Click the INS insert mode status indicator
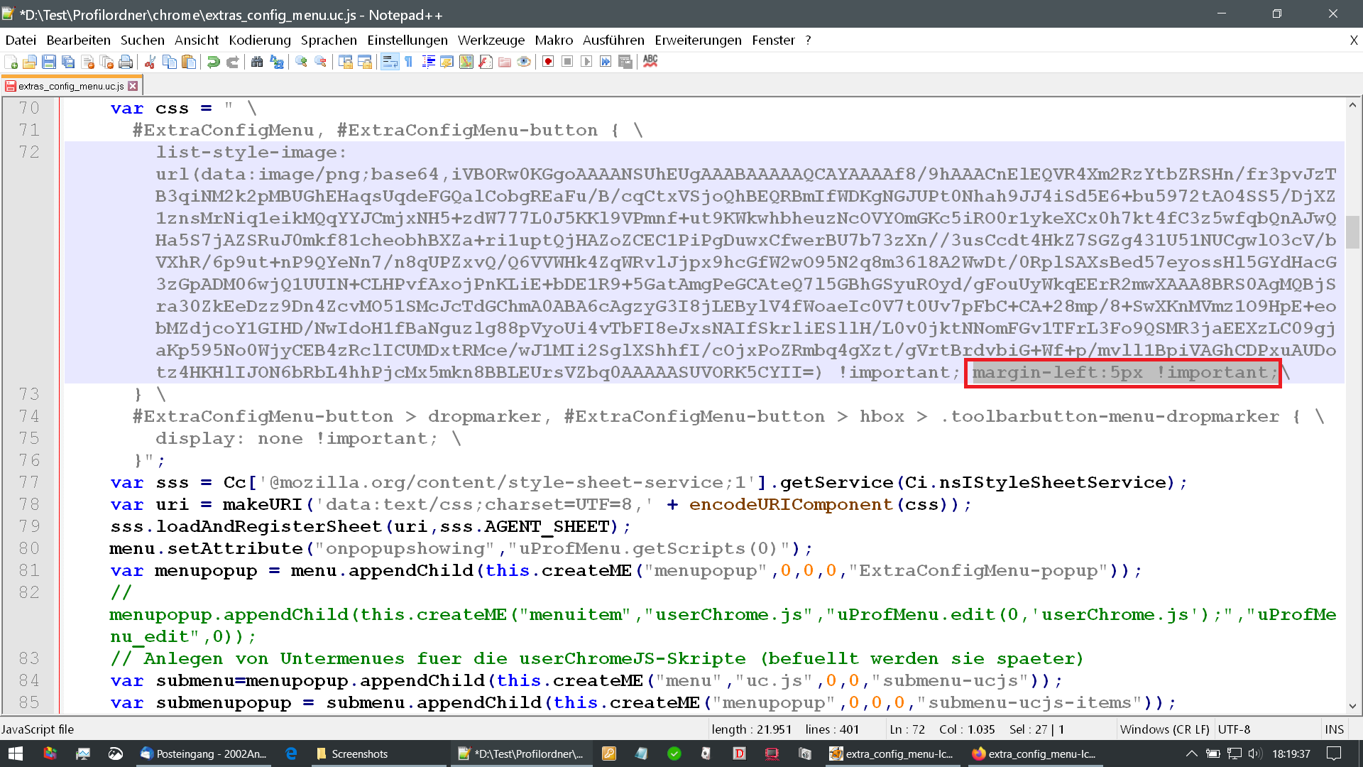Screen dimensions: 1363x767 pos(1334,729)
